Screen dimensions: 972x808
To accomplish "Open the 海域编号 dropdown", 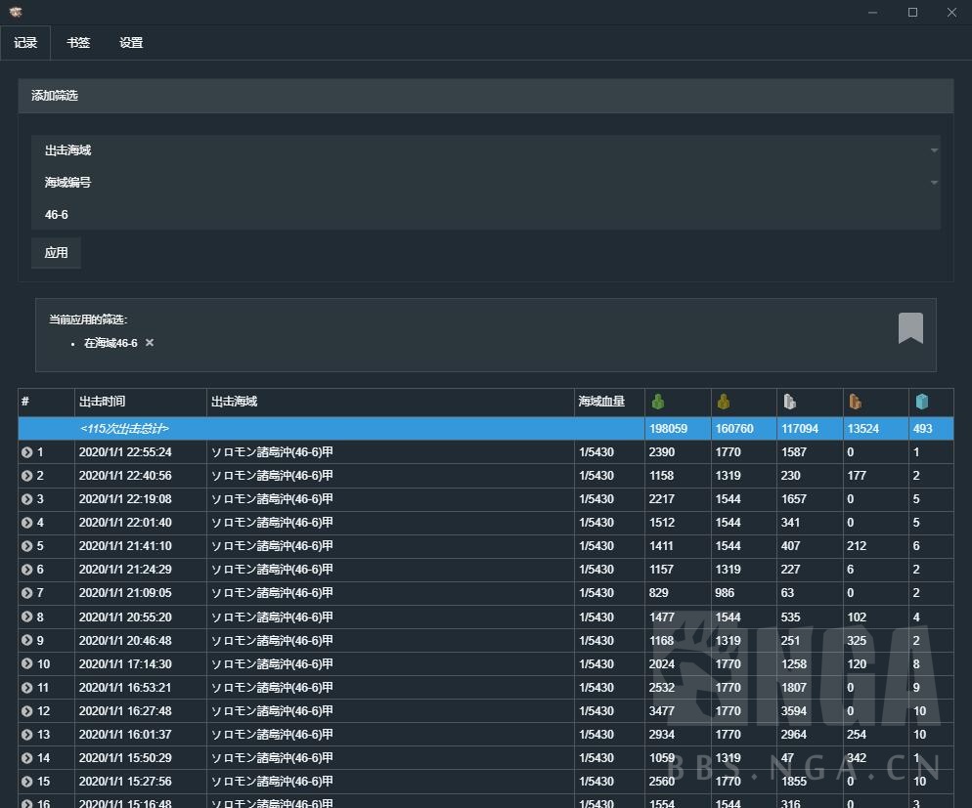I will [485, 183].
